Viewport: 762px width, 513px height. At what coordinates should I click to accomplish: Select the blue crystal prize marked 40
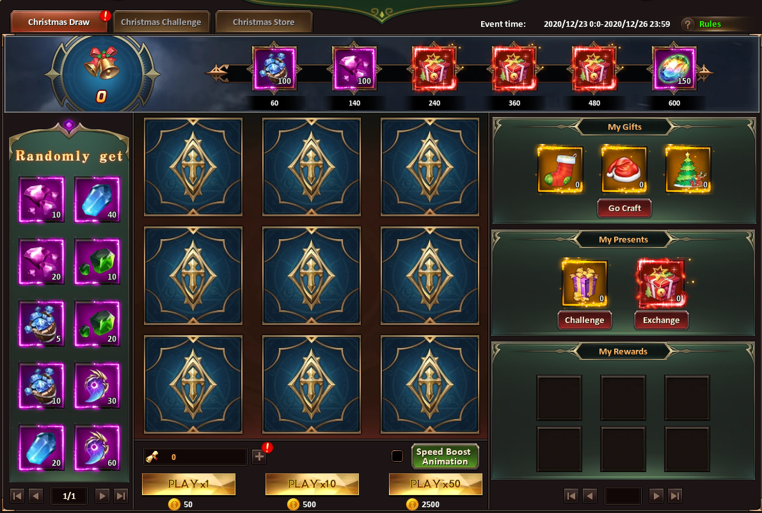tap(97, 200)
